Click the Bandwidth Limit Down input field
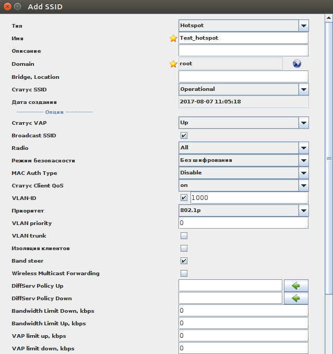 click(243, 311)
